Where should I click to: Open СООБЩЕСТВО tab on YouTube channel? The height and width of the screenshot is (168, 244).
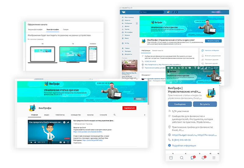point(76,115)
